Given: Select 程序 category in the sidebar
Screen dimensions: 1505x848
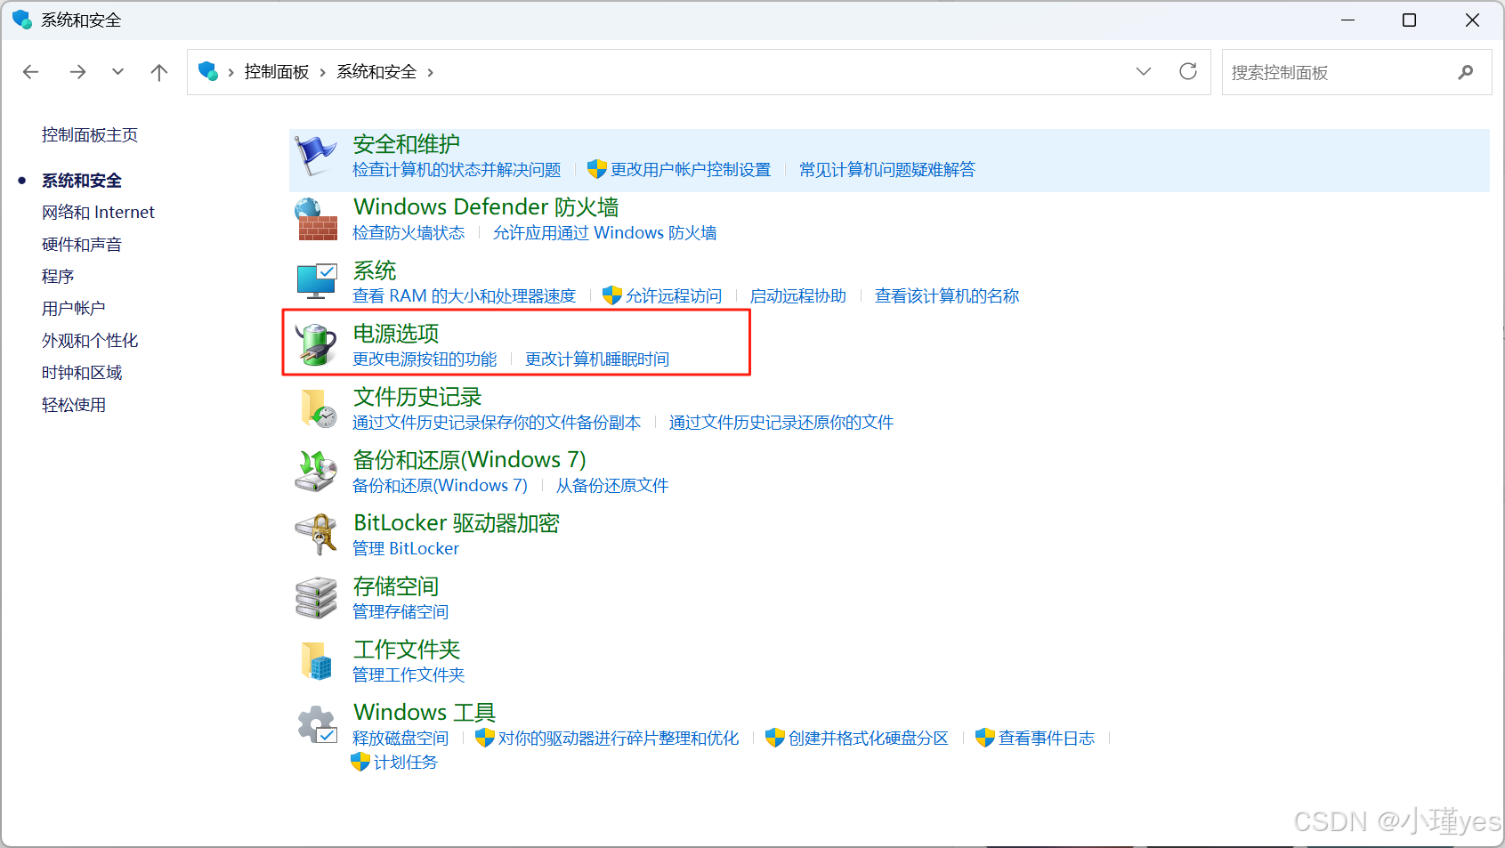Looking at the screenshot, I should 58,277.
